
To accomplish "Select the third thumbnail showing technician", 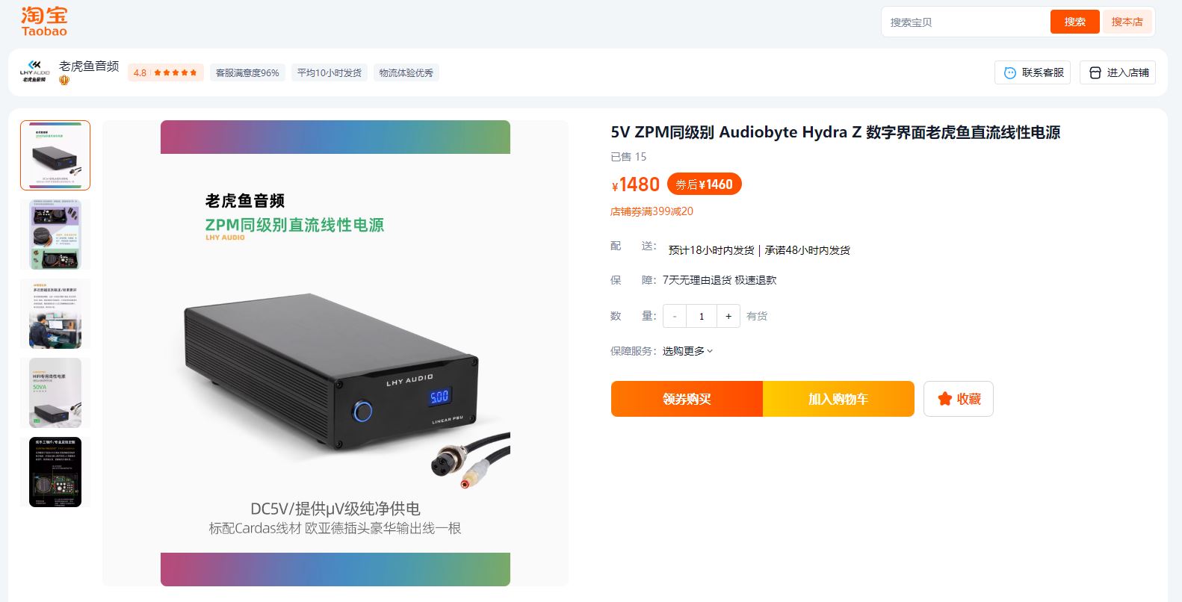I will 55,314.
